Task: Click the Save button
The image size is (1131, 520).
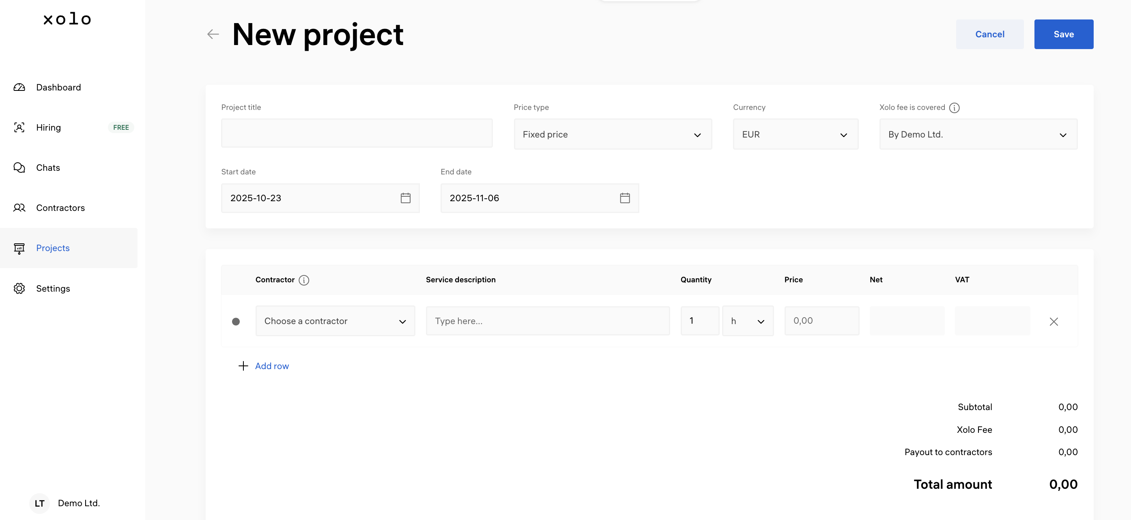Action: click(x=1063, y=34)
